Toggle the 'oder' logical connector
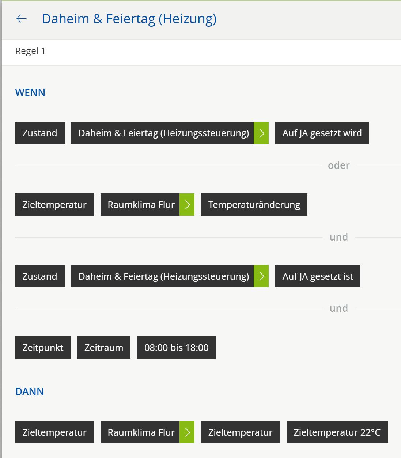401x458 pixels. click(x=338, y=166)
